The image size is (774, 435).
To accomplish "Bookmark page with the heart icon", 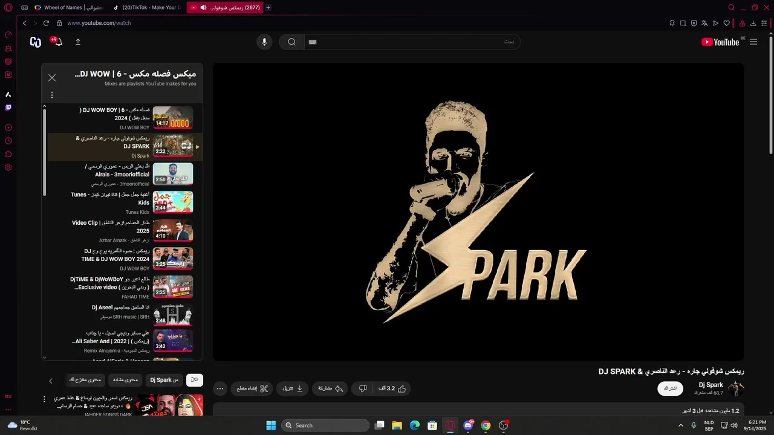I will 726,23.
